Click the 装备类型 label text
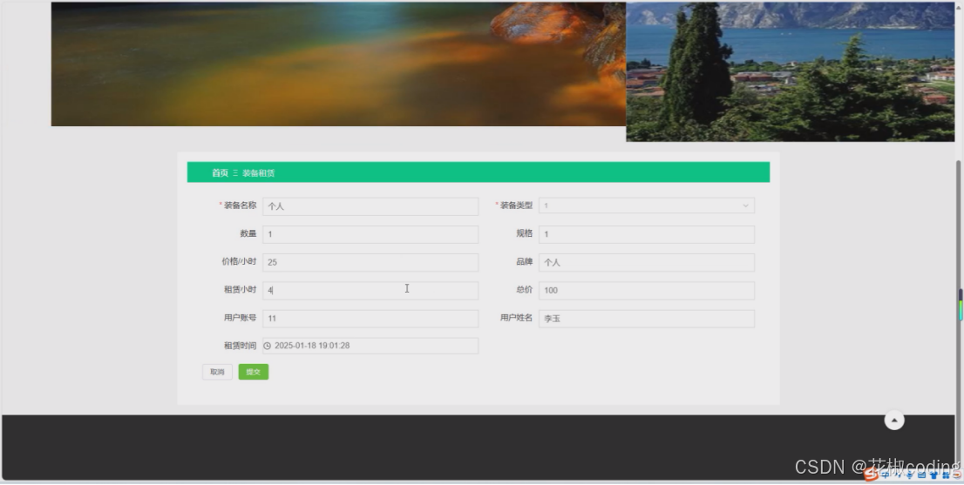This screenshot has width=964, height=485. click(x=516, y=205)
